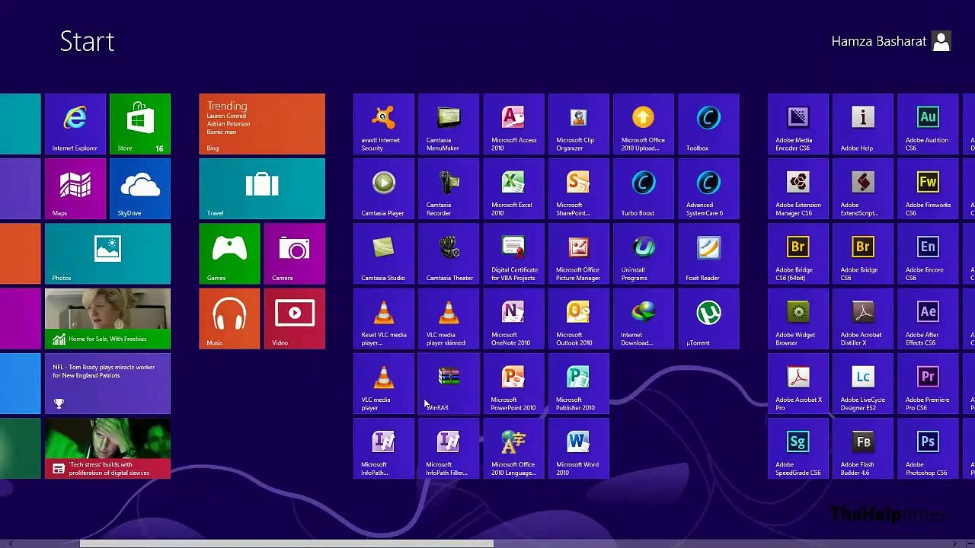Viewport: 975px width, 548px height.
Task: Launch VLC media player skinned
Action: (x=449, y=318)
